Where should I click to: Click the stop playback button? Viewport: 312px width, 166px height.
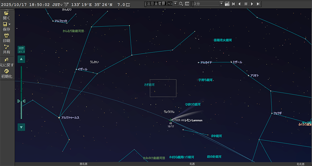(x=246, y=4)
